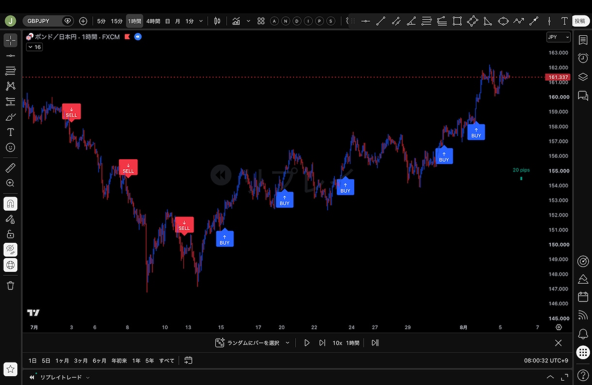Switch to 15分 timeframe
592x385 pixels.
pyautogui.click(x=116, y=21)
